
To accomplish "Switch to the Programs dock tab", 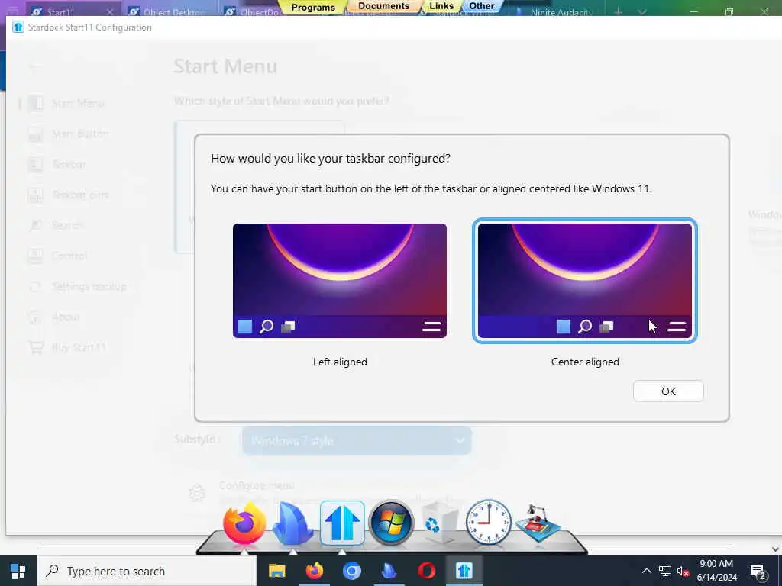I will tap(312, 7).
